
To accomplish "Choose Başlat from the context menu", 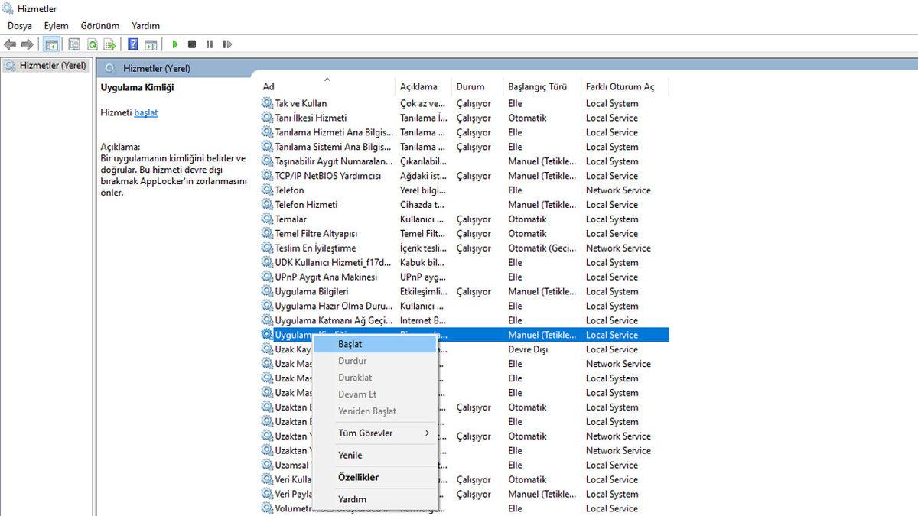I will [352, 344].
